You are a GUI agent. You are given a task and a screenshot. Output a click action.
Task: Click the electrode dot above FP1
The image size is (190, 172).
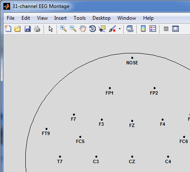[110, 88]
